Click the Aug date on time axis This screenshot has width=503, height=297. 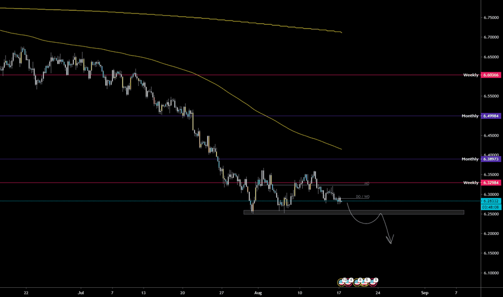(x=258, y=293)
